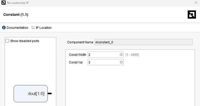Select the dout[1:0] port label
The image size is (200, 106).
pyautogui.click(x=36, y=94)
